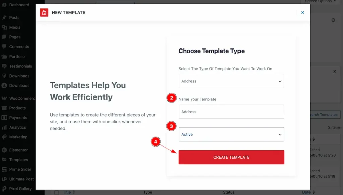Click the Posts pin icon in sidebar
Screen dimensions: 343x195
coord(4,18)
